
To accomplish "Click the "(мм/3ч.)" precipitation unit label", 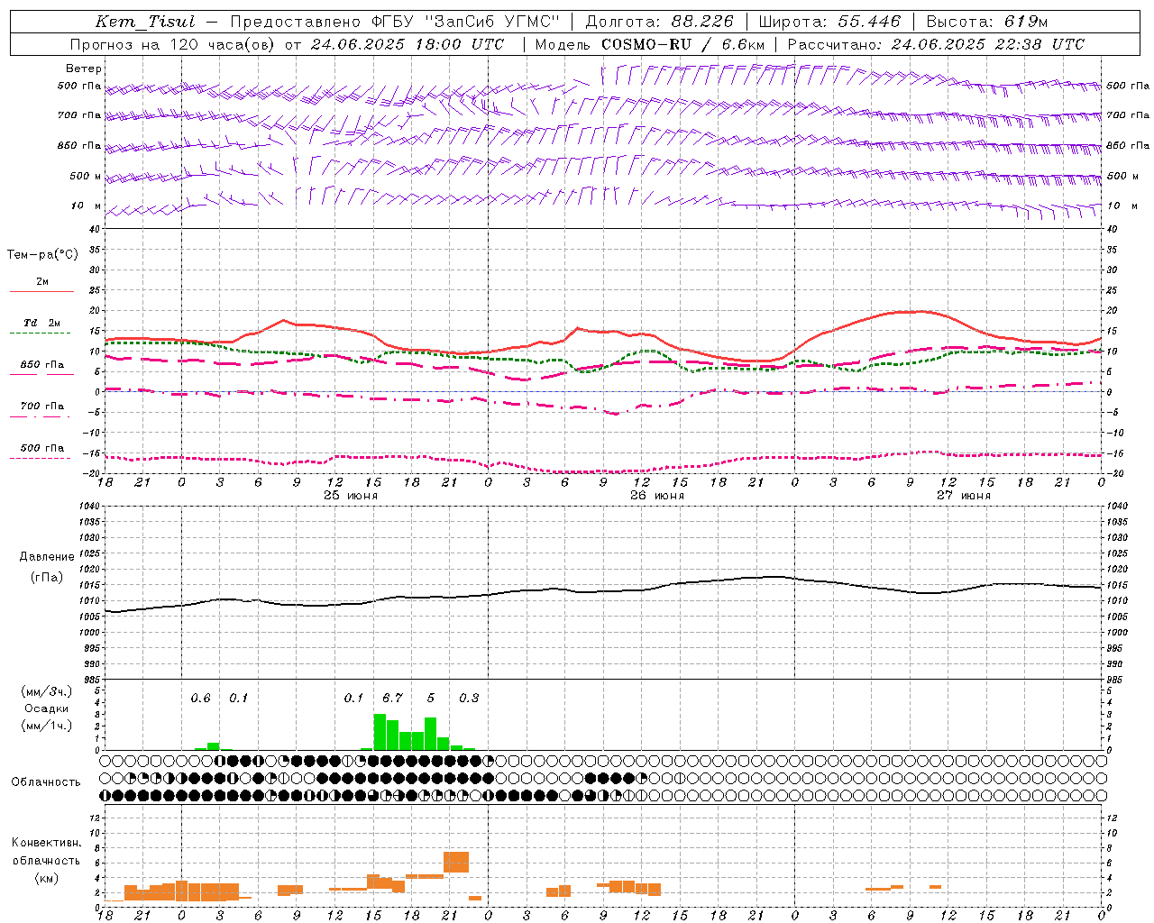I will [x=47, y=691].
